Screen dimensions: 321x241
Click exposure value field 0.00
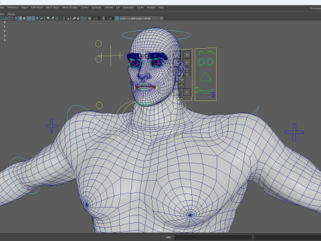pos(96,18)
